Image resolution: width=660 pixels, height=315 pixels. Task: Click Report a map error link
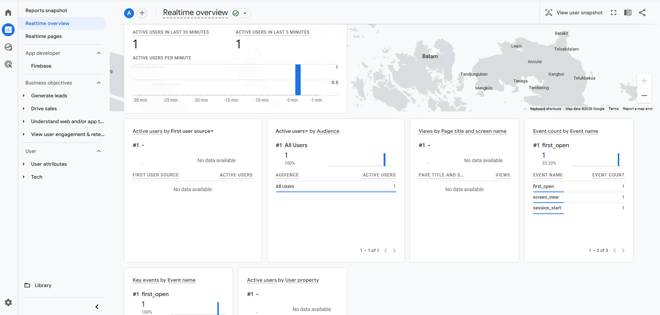tap(638, 109)
